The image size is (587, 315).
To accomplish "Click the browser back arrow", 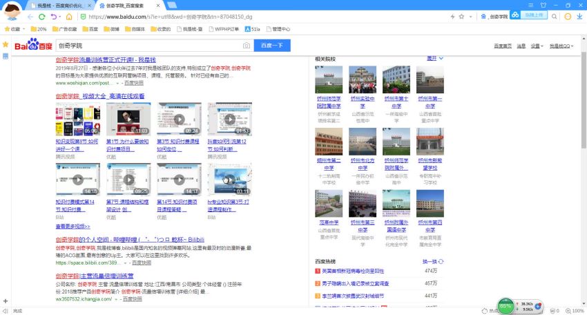I will point(30,17).
